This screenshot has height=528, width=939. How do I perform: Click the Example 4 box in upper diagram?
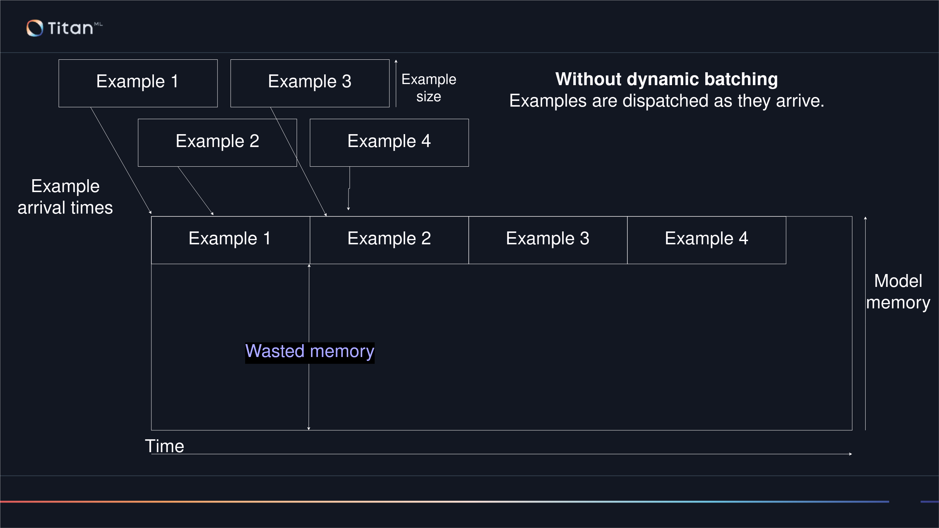(389, 142)
